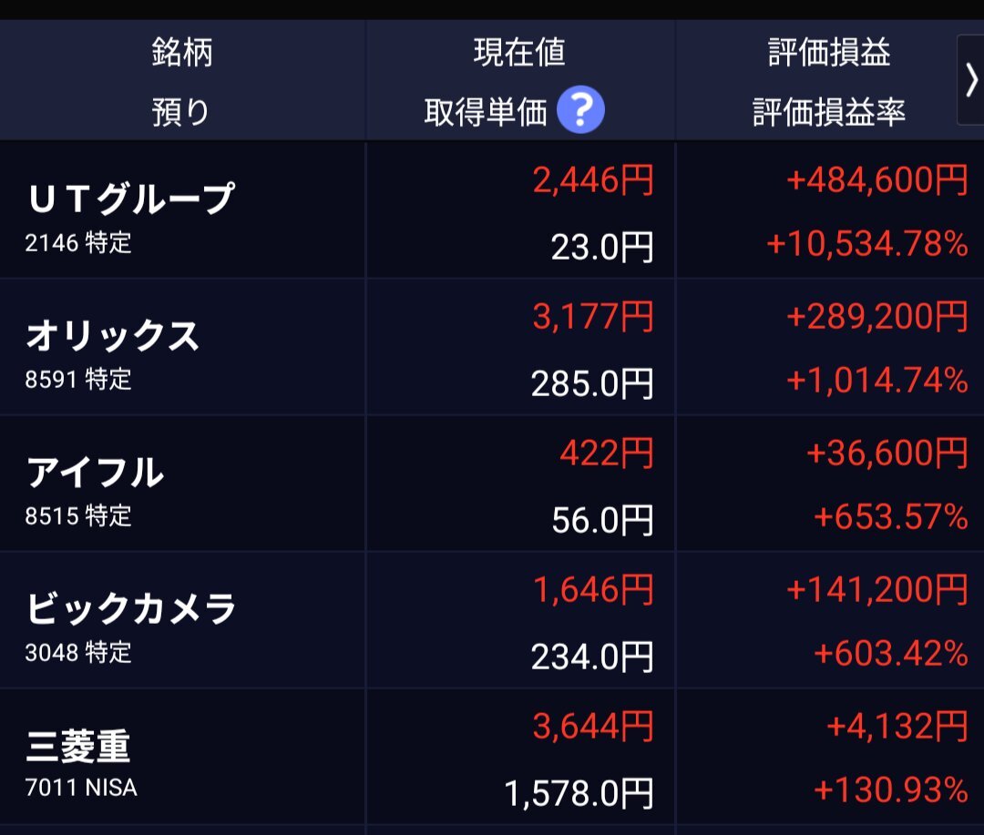984x835 pixels.
Task: Open the 三菱重 NISA stock row
Action: pos(492,758)
